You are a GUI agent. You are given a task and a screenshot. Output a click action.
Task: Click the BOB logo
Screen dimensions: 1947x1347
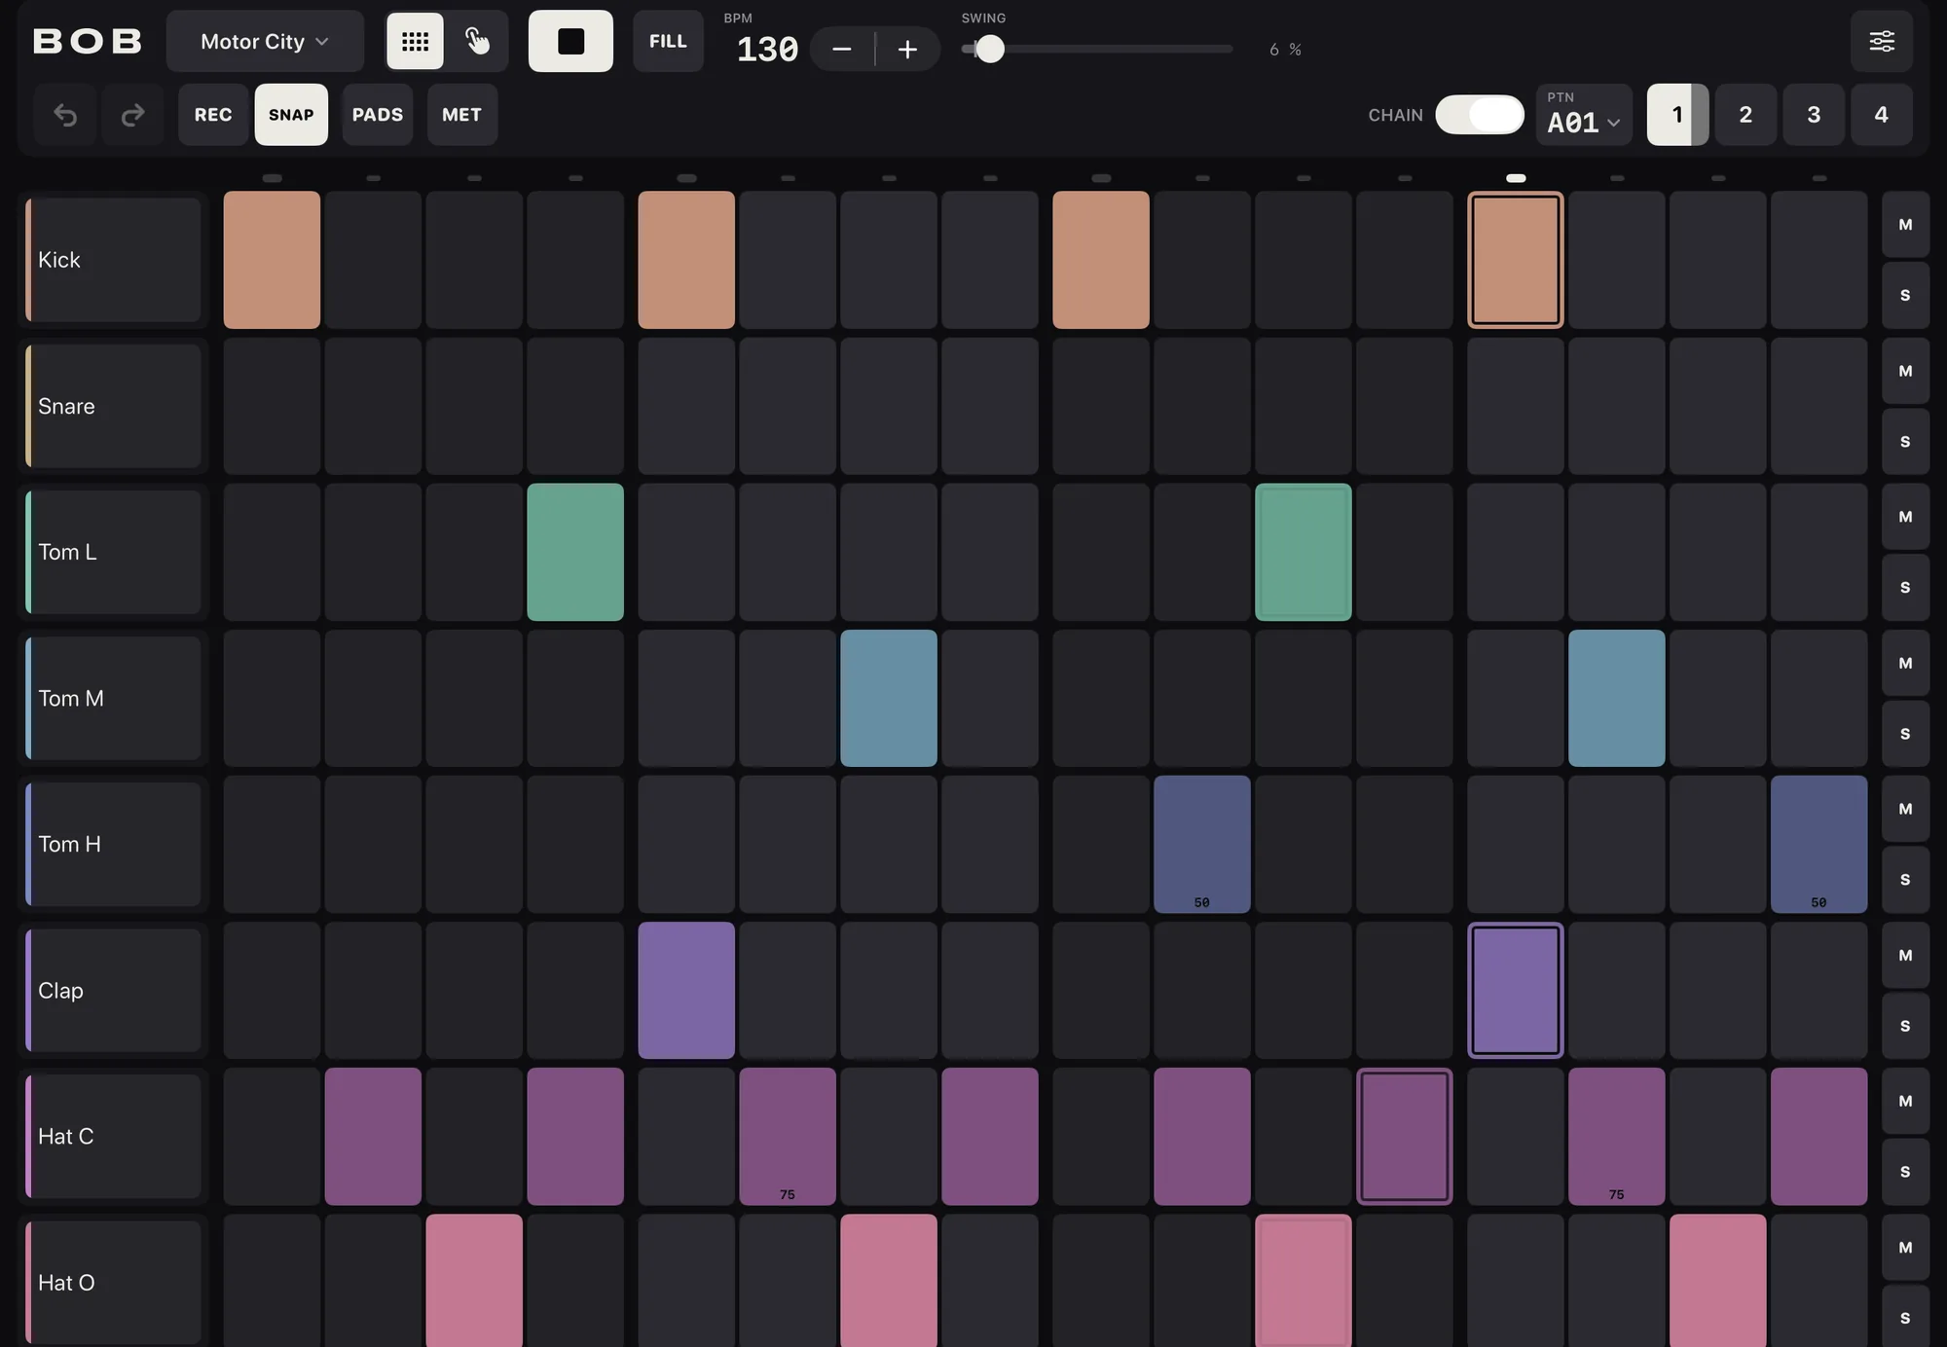(x=88, y=41)
